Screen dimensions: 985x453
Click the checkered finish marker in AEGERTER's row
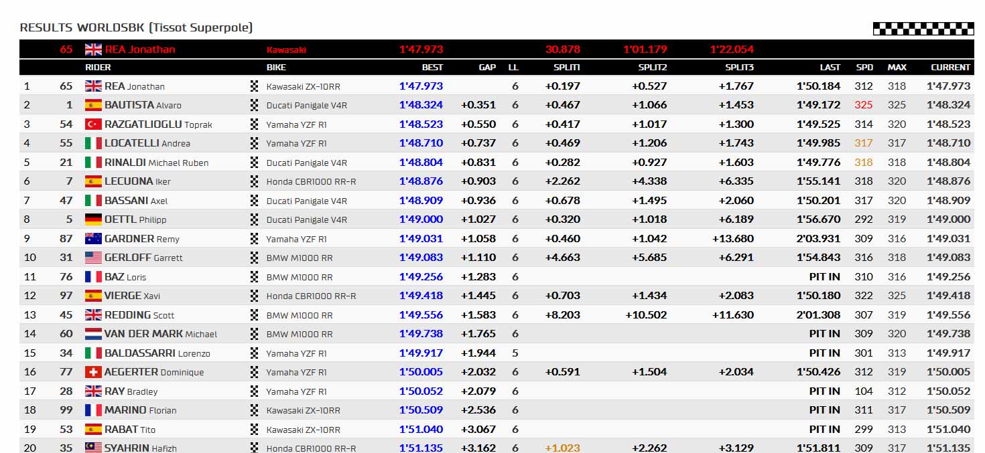(254, 372)
